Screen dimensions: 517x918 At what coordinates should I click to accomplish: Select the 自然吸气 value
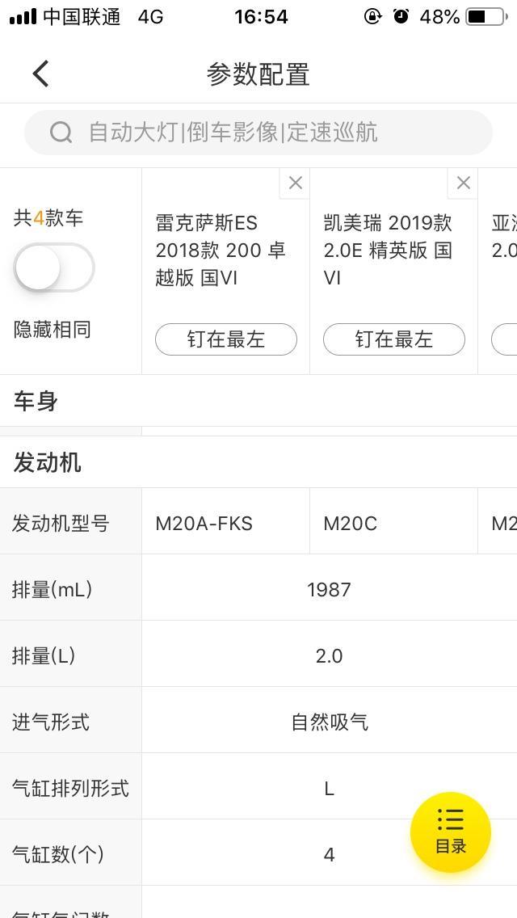(x=330, y=722)
